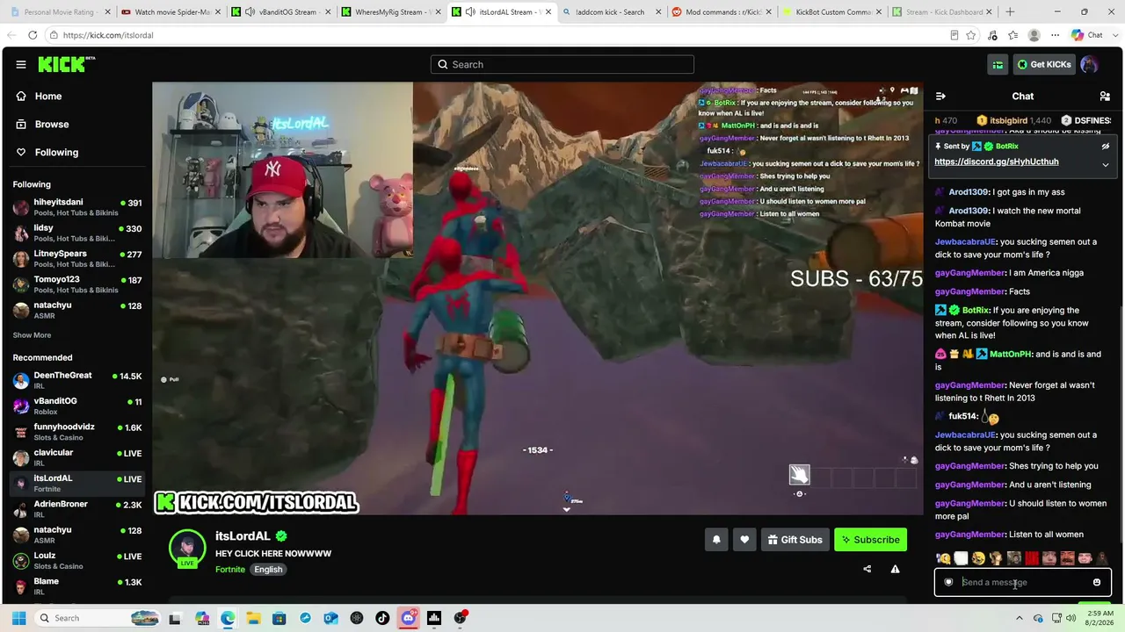Click the Fortnite category link

click(230, 570)
